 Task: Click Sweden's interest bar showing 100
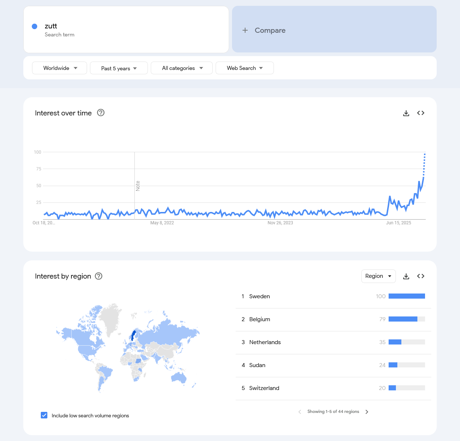(407, 296)
